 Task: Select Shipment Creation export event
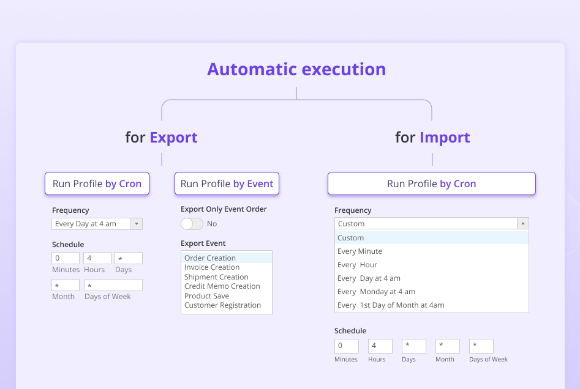point(216,276)
